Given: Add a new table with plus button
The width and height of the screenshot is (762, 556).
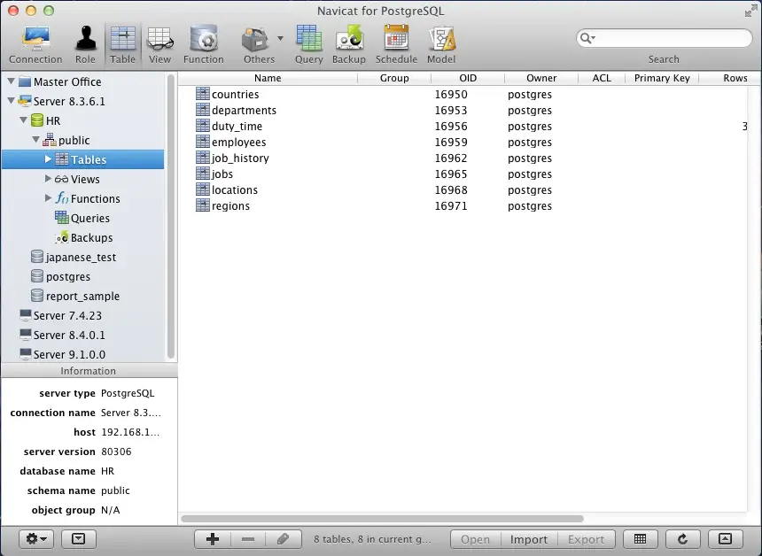Looking at the screenshot, I should pyautogui.click(x=213, y=539).
